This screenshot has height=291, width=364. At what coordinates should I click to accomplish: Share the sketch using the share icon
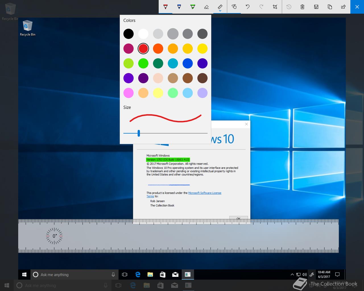(x=344, y=7)
